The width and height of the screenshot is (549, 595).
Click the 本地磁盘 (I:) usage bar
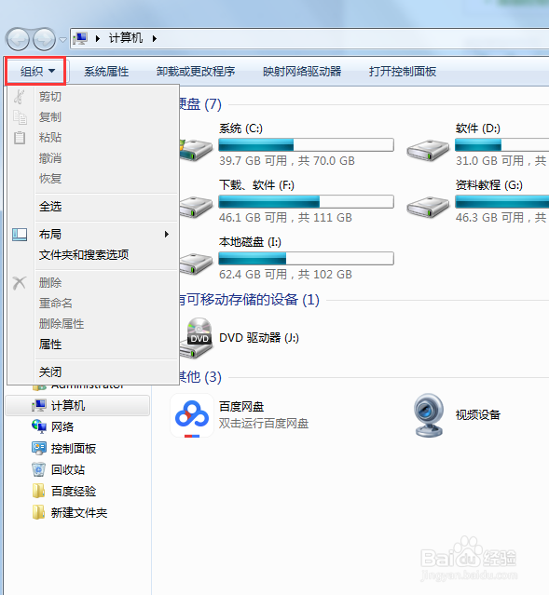point(307,259)
